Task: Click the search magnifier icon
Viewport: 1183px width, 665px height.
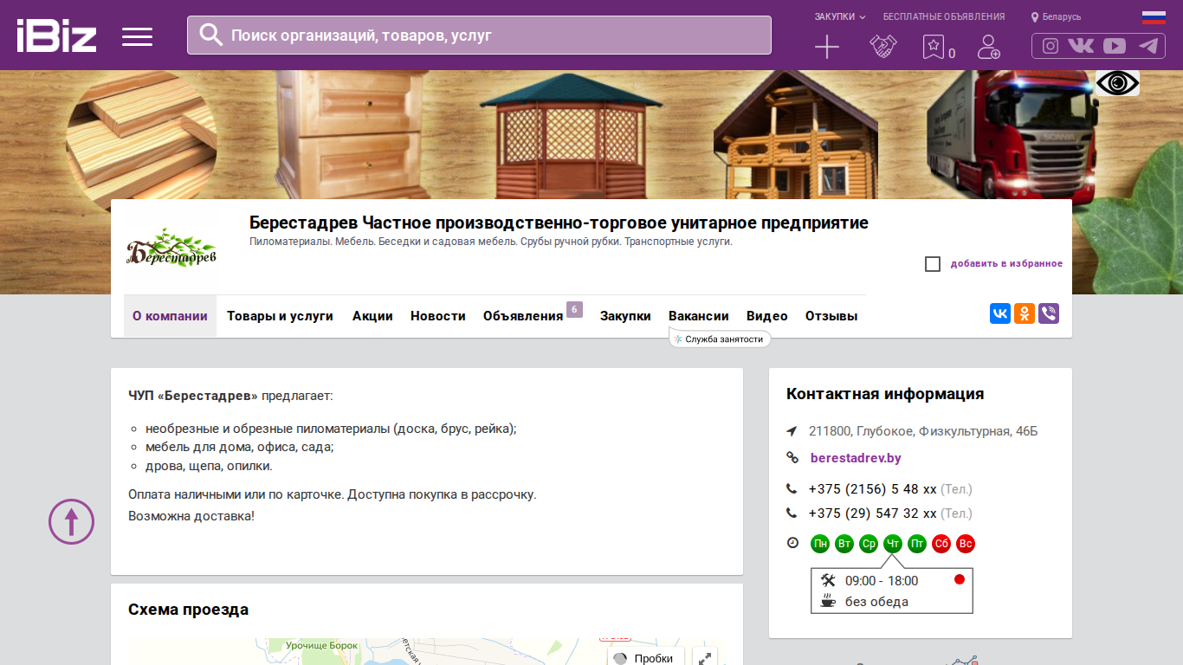Action: [211, 35]
